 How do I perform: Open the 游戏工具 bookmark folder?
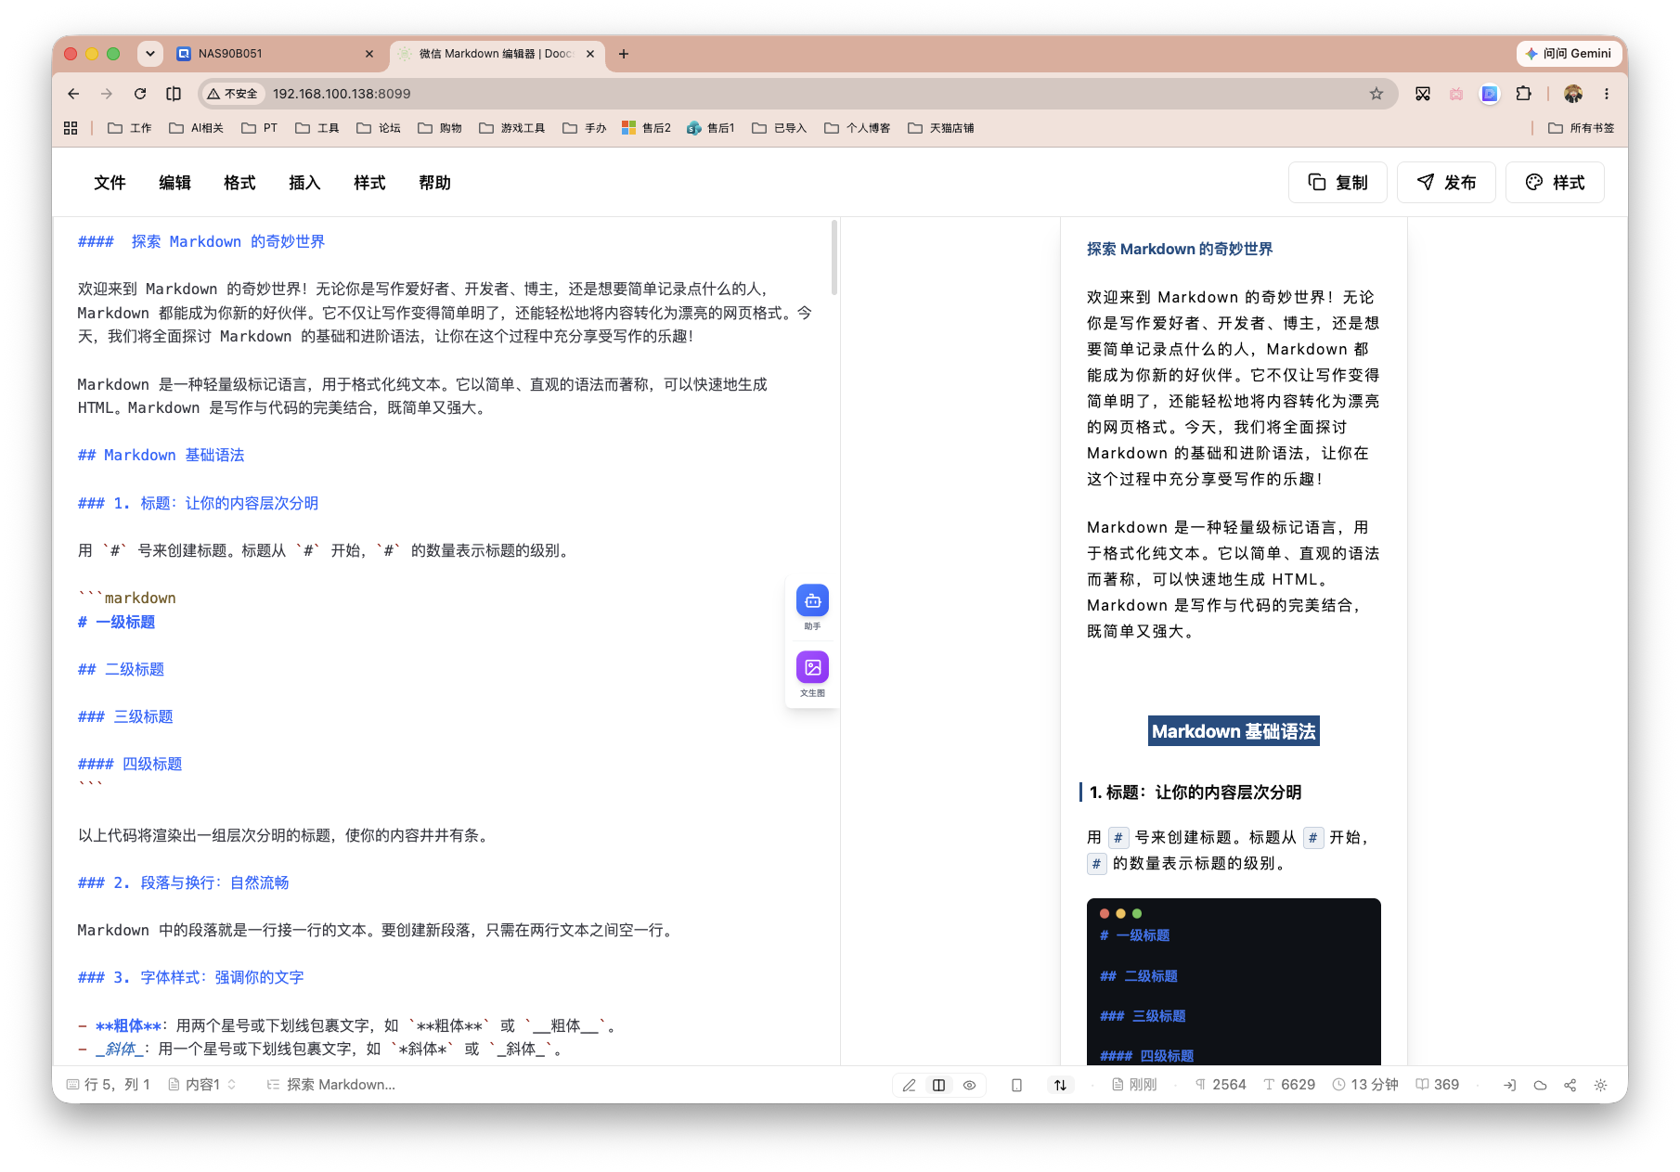click(512, 128)
